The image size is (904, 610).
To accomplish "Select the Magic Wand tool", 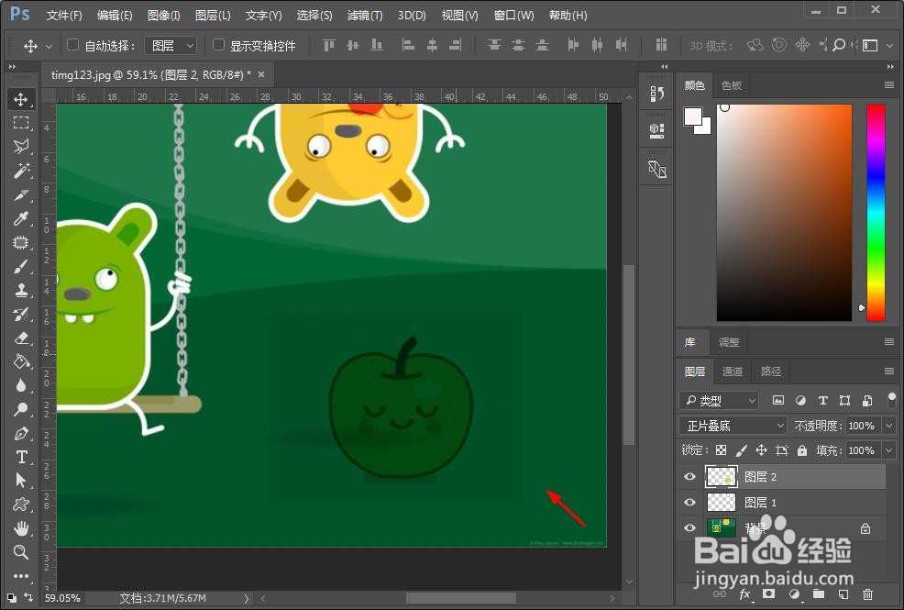I will pos(21,171).
